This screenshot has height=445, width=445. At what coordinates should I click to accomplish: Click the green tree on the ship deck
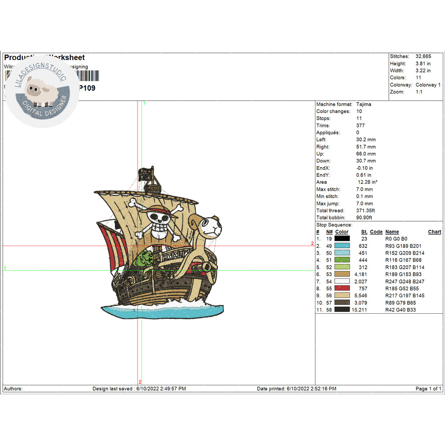145,258
